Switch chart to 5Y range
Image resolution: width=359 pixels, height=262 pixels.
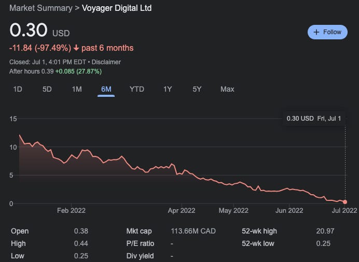(x=197, y=89)
